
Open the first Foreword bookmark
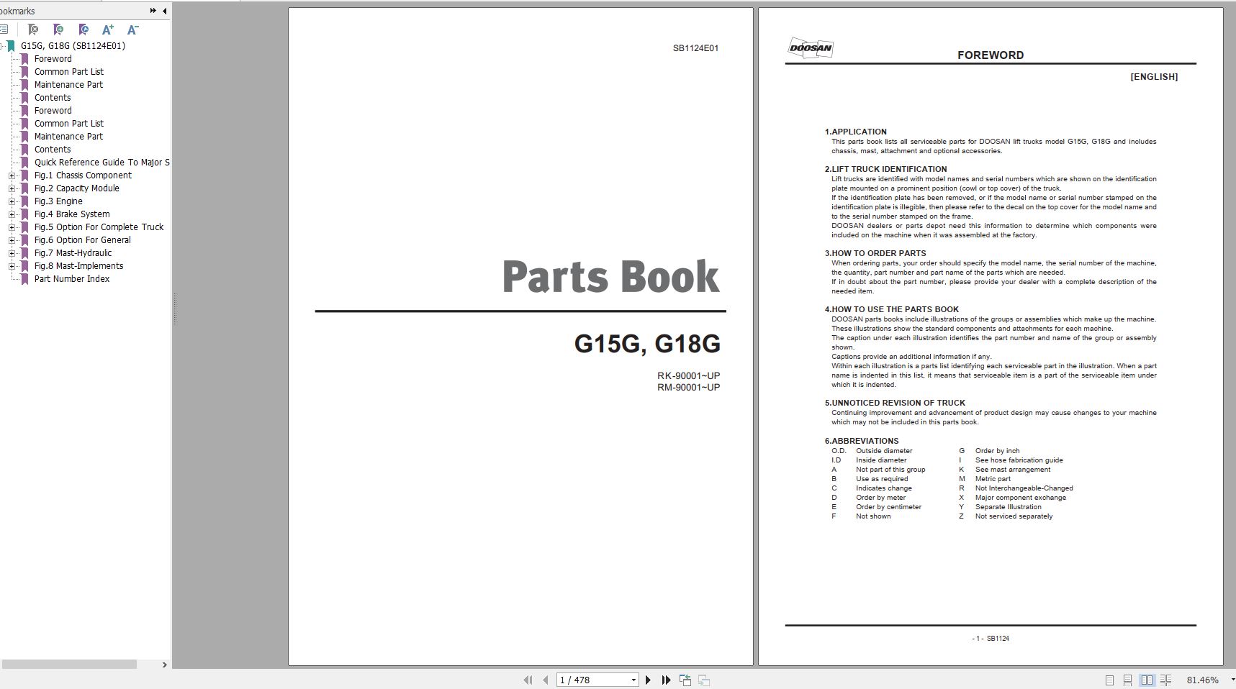[53, 59]
